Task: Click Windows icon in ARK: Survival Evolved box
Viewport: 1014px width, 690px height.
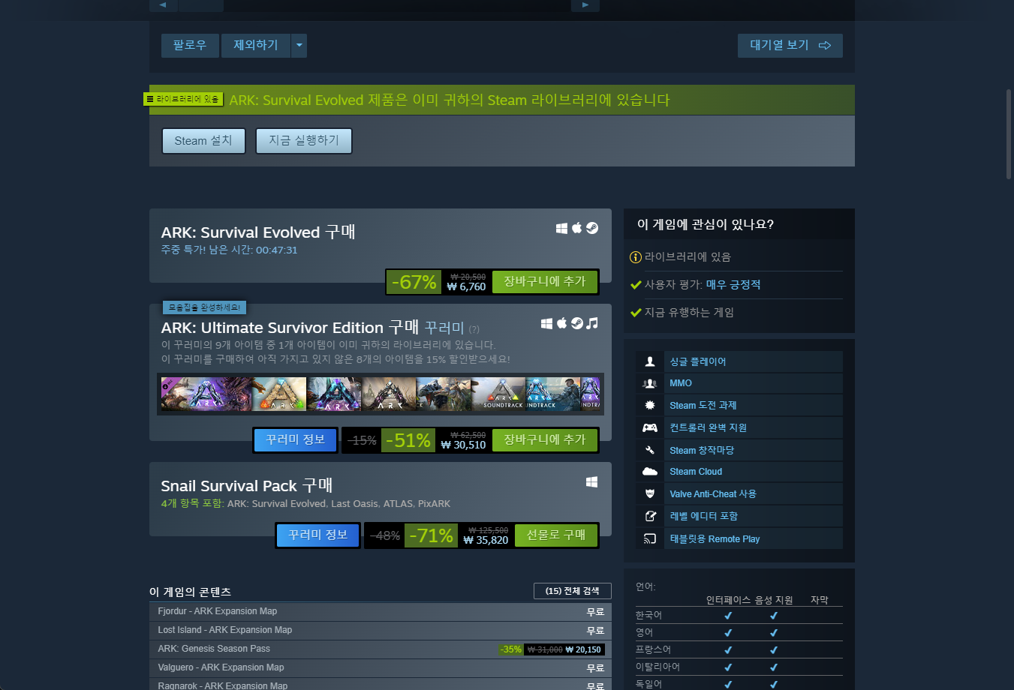Action: click(x=561, y=228)
